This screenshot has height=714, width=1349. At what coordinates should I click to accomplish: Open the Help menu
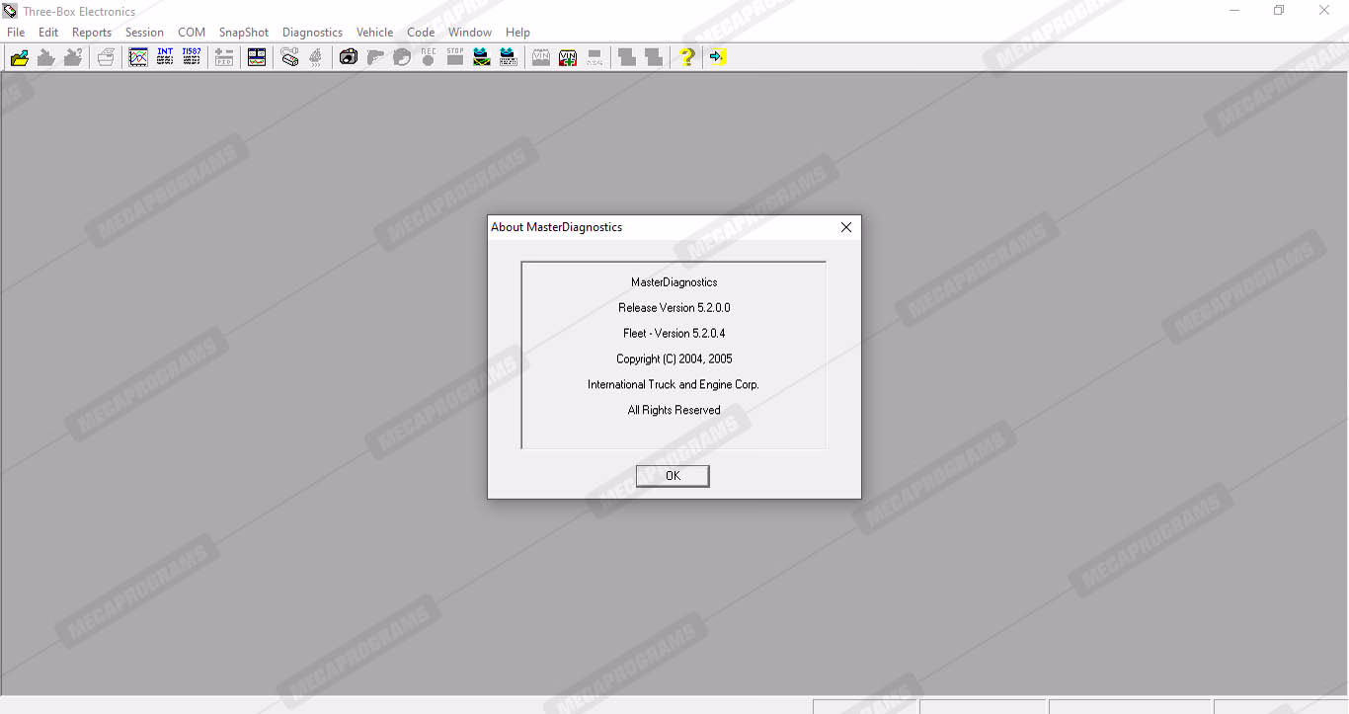coord(517,33)
